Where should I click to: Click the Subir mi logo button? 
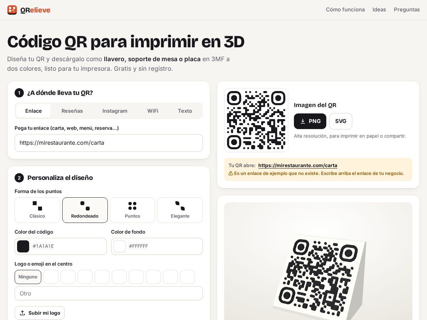pyautogui.click(x=39, y=313)
